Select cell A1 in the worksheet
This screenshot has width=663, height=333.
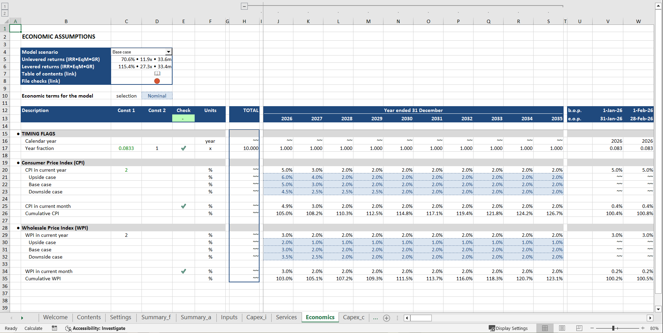tap(15, 28)
